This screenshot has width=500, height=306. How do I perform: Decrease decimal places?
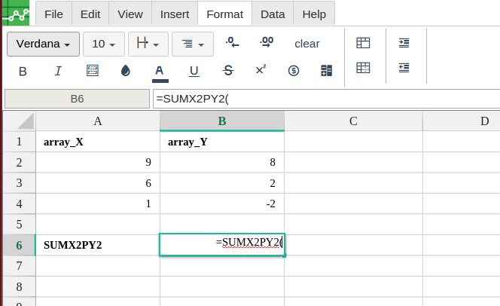[x=232, y=42]
